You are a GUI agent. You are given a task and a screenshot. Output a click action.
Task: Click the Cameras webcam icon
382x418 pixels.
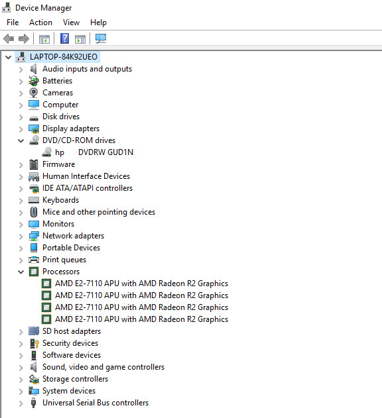(x=34, y=93)
